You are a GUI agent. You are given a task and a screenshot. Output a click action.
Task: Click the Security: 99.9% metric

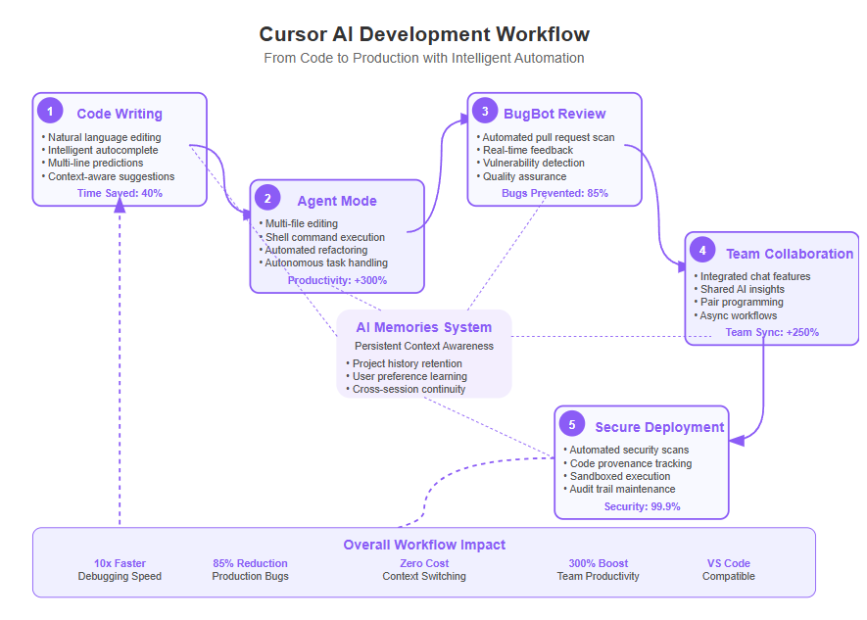tap(642, 506)
